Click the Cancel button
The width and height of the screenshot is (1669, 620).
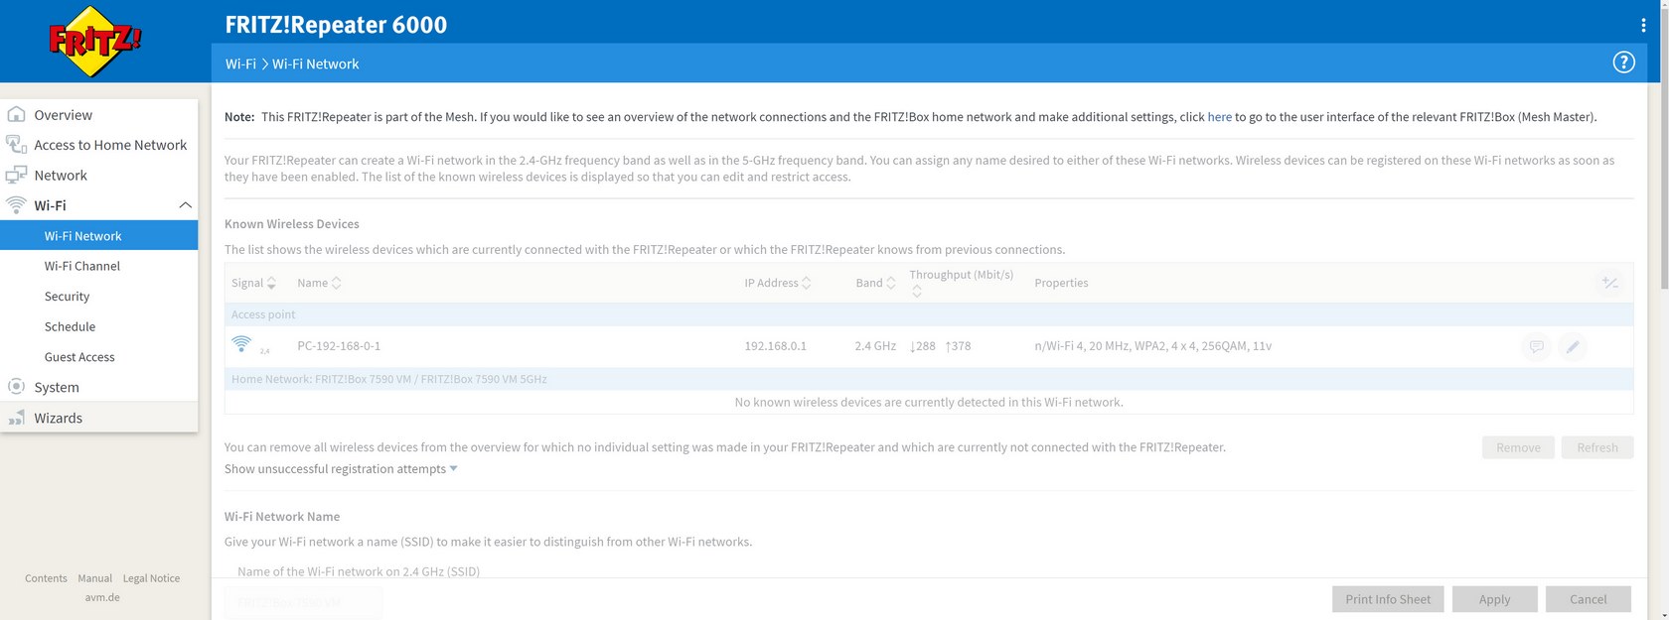pyautogui.click(x=1588, y=599)
